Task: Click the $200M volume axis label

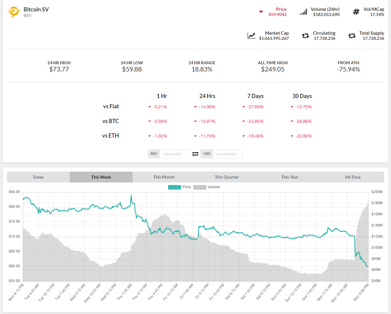Action: [377, 192]
